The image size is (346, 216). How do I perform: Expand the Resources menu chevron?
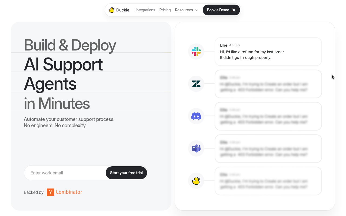coord(196,10)
